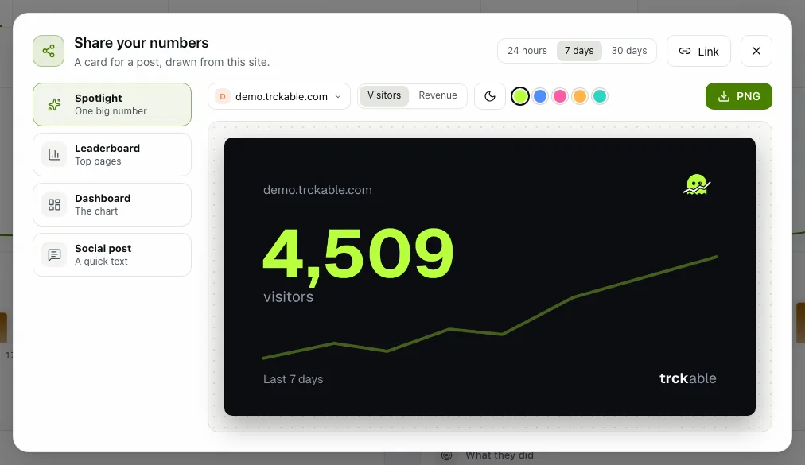This screenshot has width=805, height=465.
Task: Select the Spotlight card template
Action: (112, 105)
